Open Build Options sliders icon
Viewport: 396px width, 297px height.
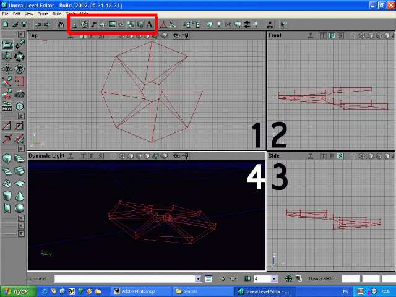click(247, 25)
